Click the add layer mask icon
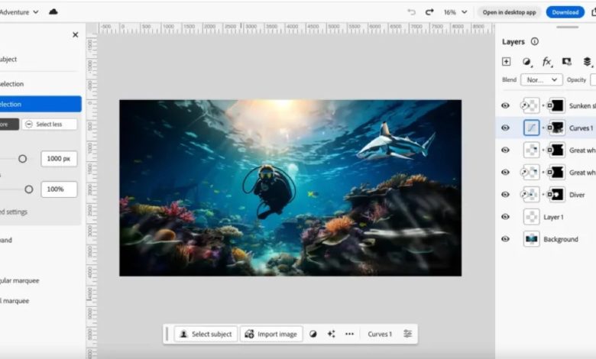Image resolution: width=596 pixels, height=359 pixels. [566, 62]
